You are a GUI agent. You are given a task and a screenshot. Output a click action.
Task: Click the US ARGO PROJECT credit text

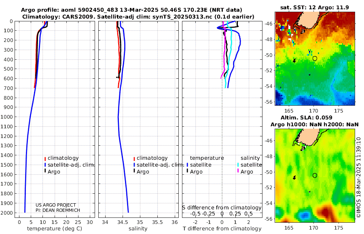tap(56, 205)
